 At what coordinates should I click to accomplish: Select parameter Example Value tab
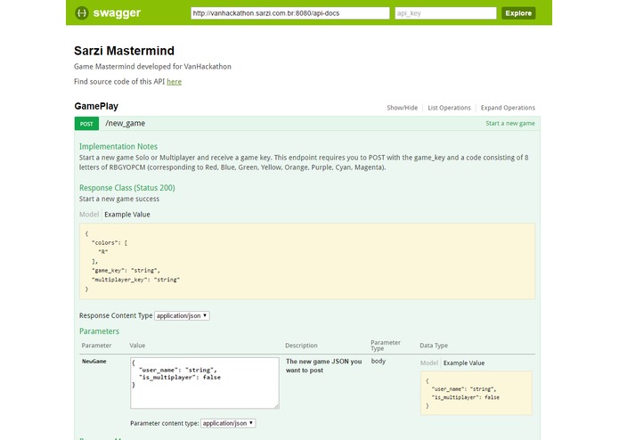click(464, 363)
